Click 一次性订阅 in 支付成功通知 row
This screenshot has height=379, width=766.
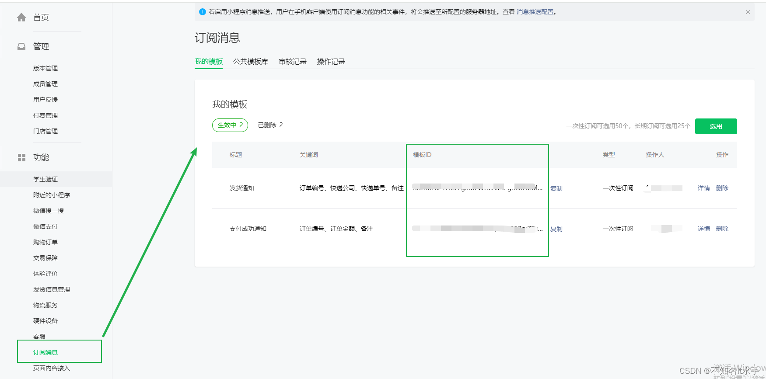pos(618,229)
